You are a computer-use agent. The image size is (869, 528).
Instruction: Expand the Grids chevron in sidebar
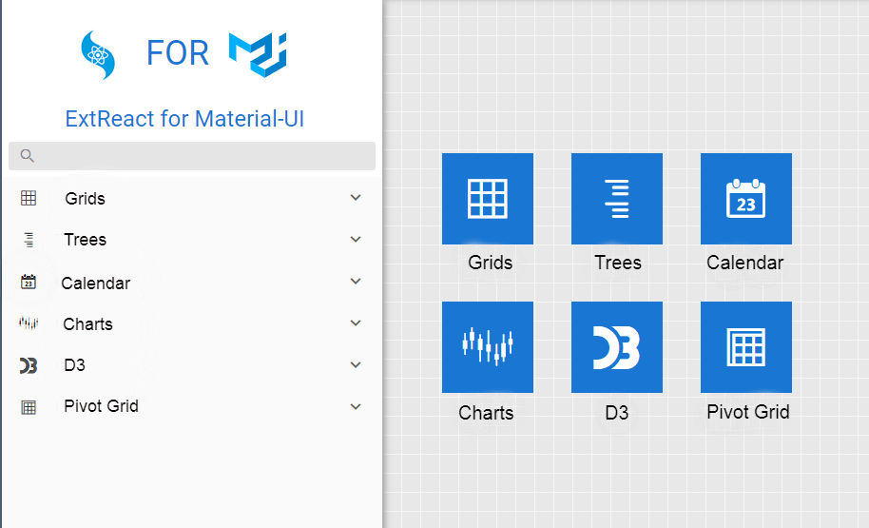click(x=356, y=198)
